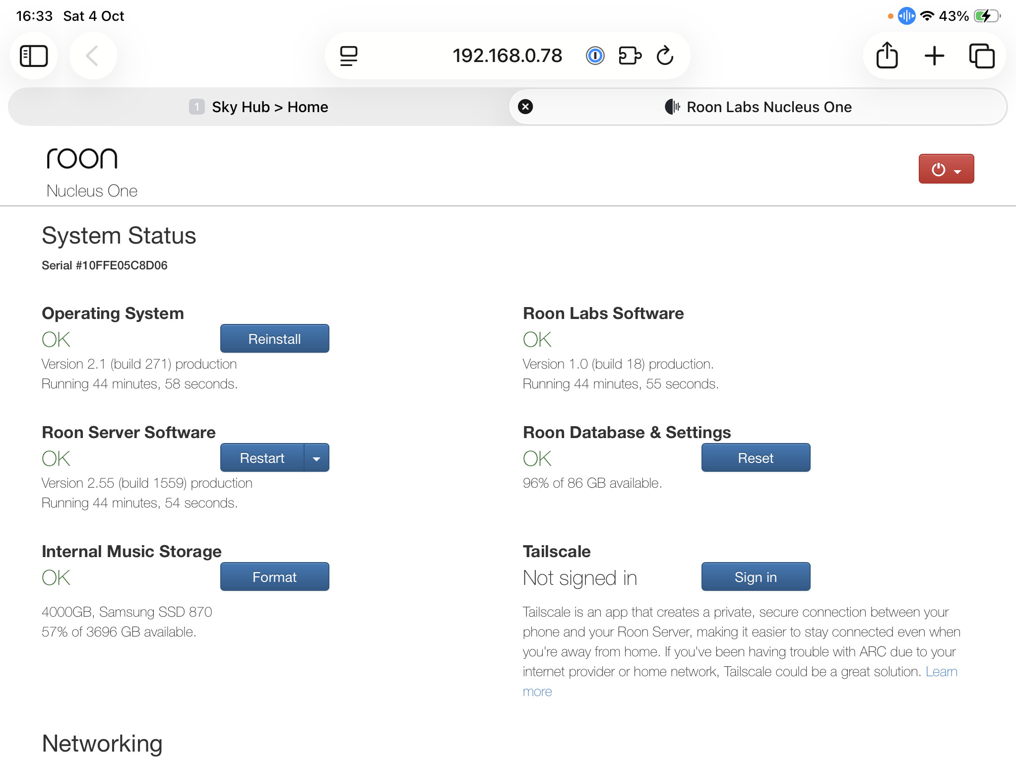Switch to Sky Hub > Home tab
This screenshot has height=762, width=1016.
coord(258,107)
